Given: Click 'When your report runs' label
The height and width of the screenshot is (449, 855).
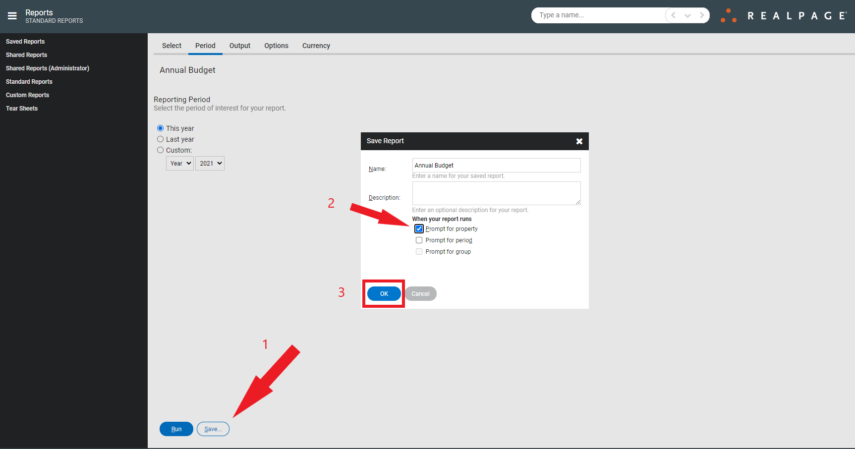Looking at the screenshot, I should (442, 219).
